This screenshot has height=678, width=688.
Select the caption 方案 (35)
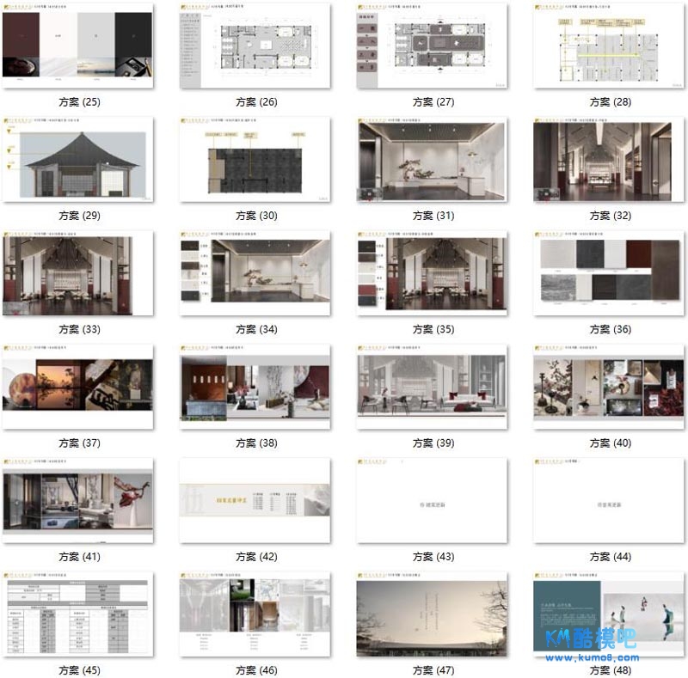[433, 329]
